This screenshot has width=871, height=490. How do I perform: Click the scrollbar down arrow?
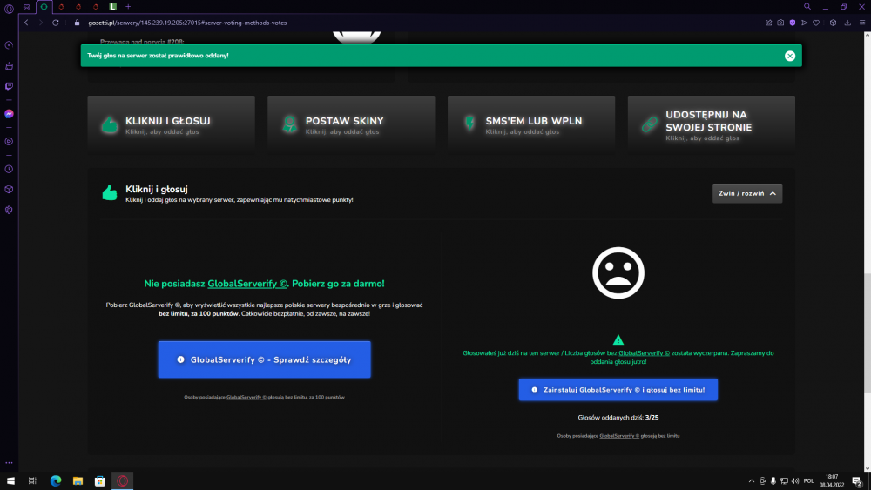pos(868,467)
